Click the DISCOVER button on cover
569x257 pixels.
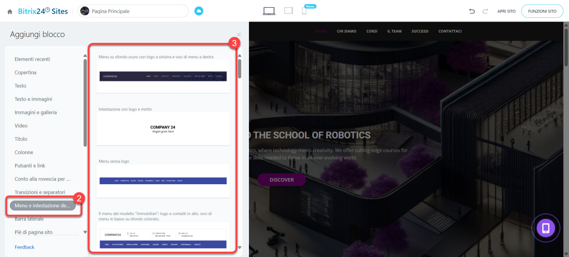(281, 180)
